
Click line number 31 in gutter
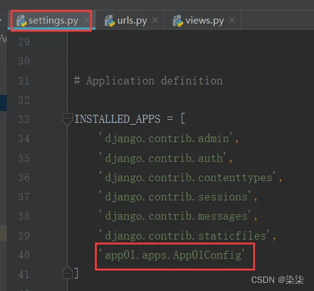[24, 81]
